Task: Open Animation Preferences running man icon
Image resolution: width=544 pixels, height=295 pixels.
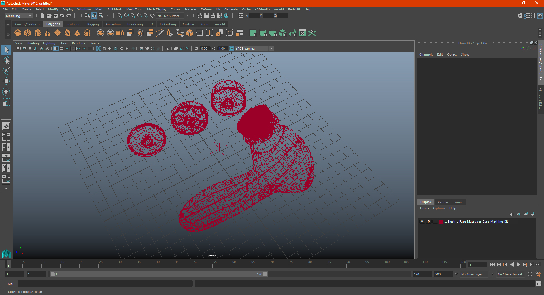Action: [x=538, y=274]
